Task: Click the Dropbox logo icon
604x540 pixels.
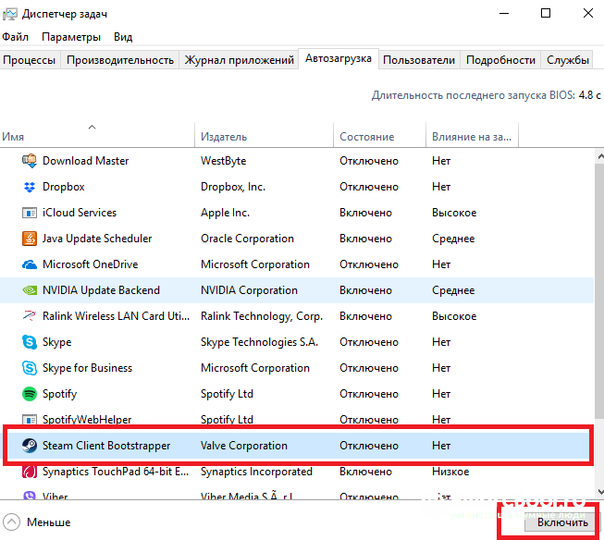Action: coord(30,187)
